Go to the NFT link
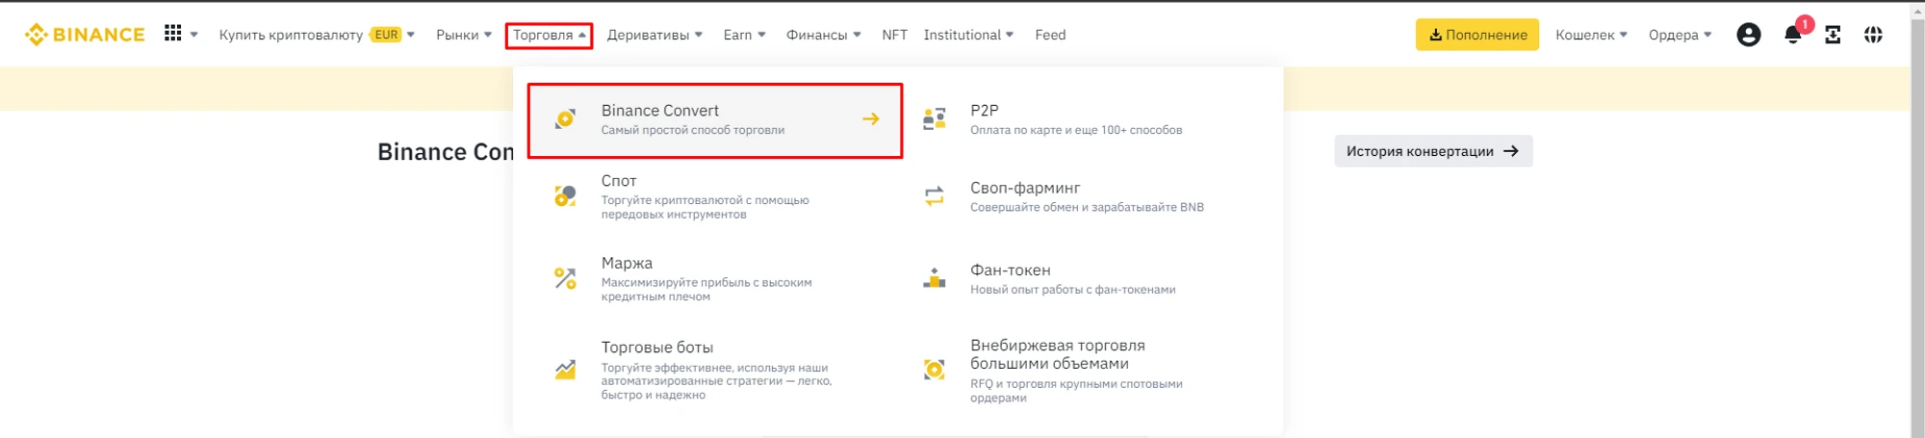 (x=894, y=35)
